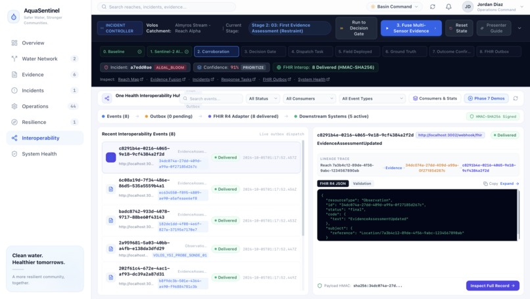Click the shield icon next to Payload HMAC
The image size is (530, 299).
pos(320,286)
